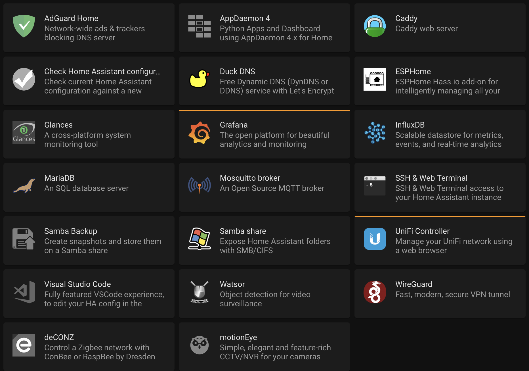Click the Samba share Windows flag icon
529x371 pixels.
pyautogui.click(x=199, y=239)
